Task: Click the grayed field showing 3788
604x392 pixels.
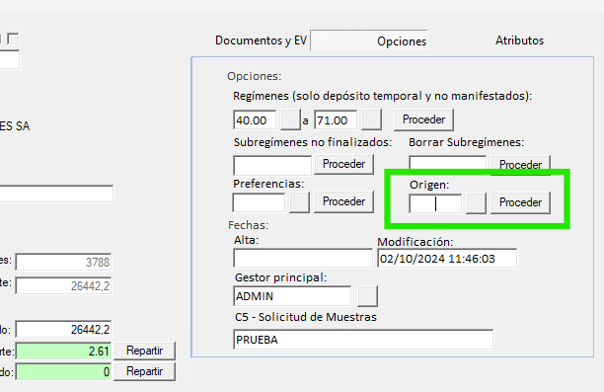Action: point(63,263)
